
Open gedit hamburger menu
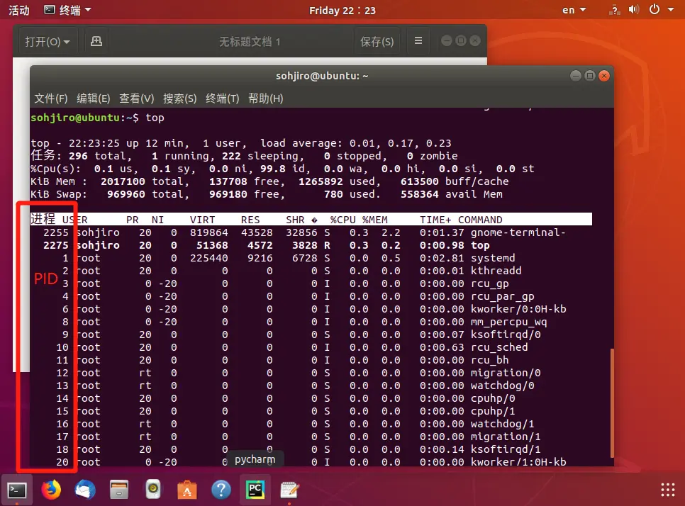(x=418, y=41)
